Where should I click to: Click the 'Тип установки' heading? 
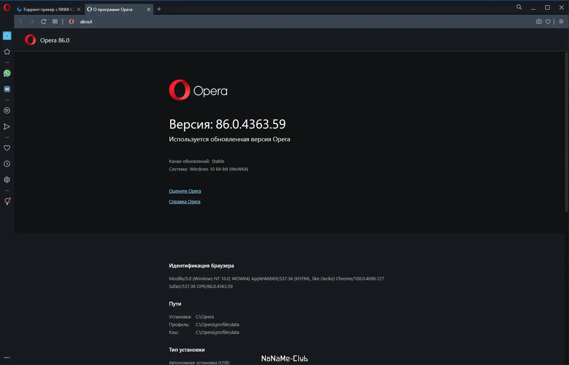tap(187, 350)
